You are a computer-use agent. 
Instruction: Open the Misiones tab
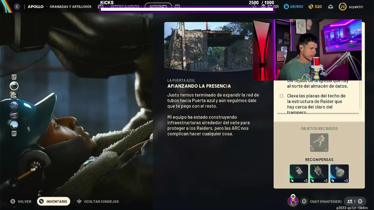coord(158,6)
